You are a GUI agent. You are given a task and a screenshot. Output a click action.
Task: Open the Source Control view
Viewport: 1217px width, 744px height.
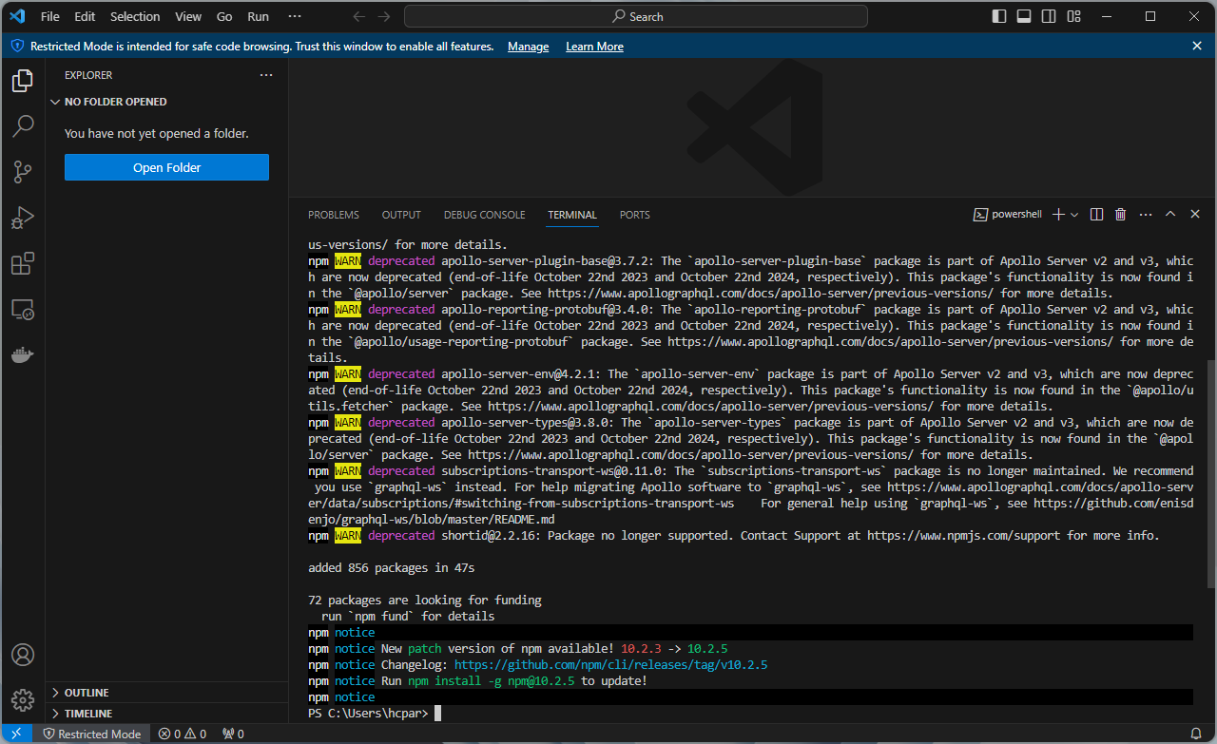click(x=23, y=172)
